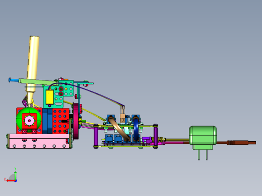
Task: Select the magenta disc wheel
Action: (x=76, y=121)
